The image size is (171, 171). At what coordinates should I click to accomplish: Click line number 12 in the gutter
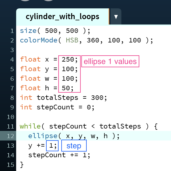pyautogui.click(x=10, y=136)
